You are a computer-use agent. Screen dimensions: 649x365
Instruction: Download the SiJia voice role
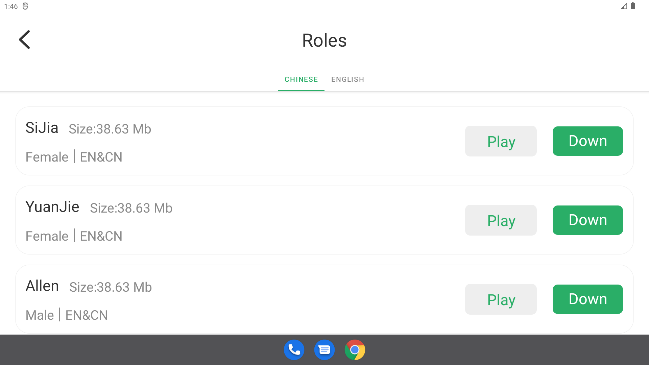point(587,141)
